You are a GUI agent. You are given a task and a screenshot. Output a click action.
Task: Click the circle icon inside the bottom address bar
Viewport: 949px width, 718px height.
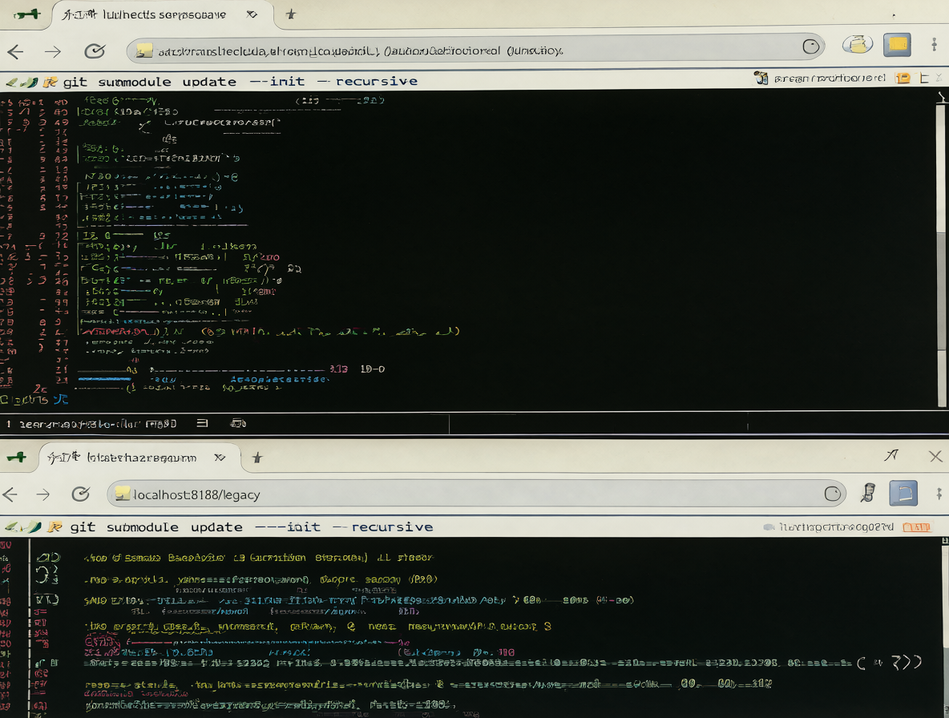pyautogui.click(x=832, y=494)
